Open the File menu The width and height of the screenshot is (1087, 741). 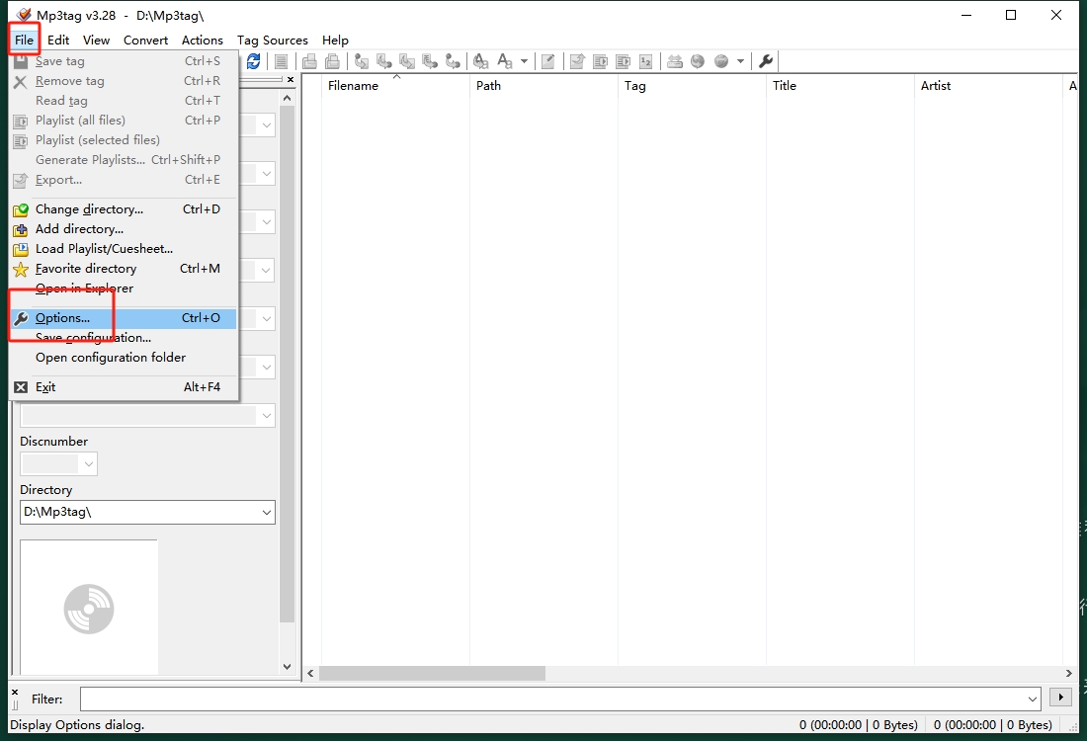click(x=25, y=41)
